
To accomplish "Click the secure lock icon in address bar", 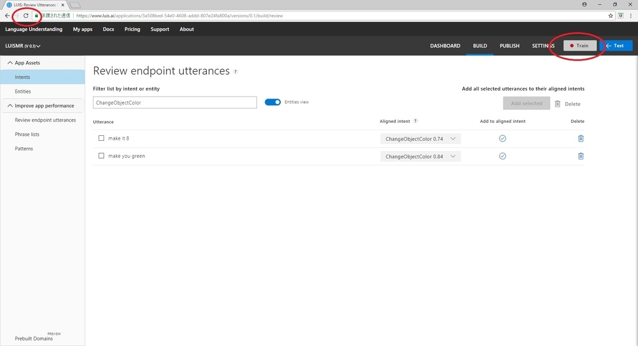I will click(x=36, y=16).
